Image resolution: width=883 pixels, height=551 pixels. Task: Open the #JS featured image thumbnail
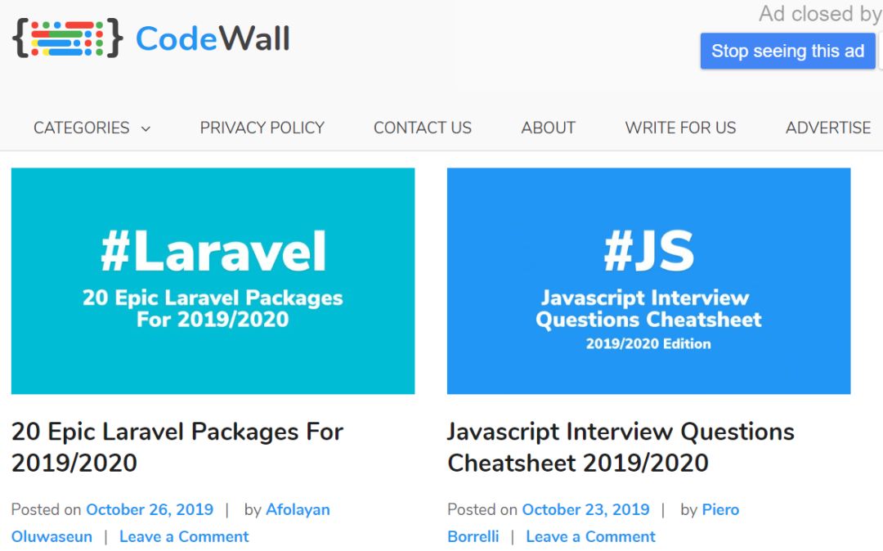pyautogui.click(x=648, y=280)
